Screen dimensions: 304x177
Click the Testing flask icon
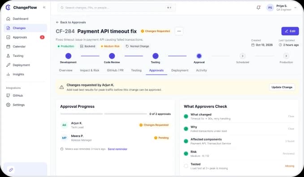point(8,56)
